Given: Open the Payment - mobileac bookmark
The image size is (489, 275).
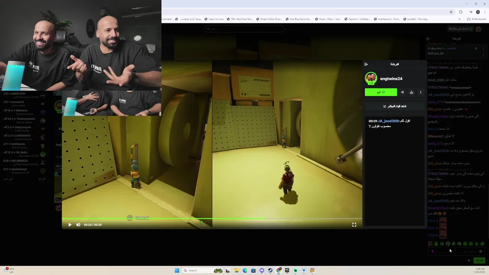Looking at the screenshot, I should (x=357, y=19).
